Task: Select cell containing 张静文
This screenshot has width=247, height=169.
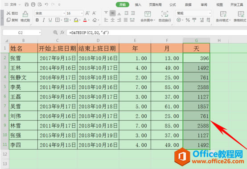Action: [23, 77]
